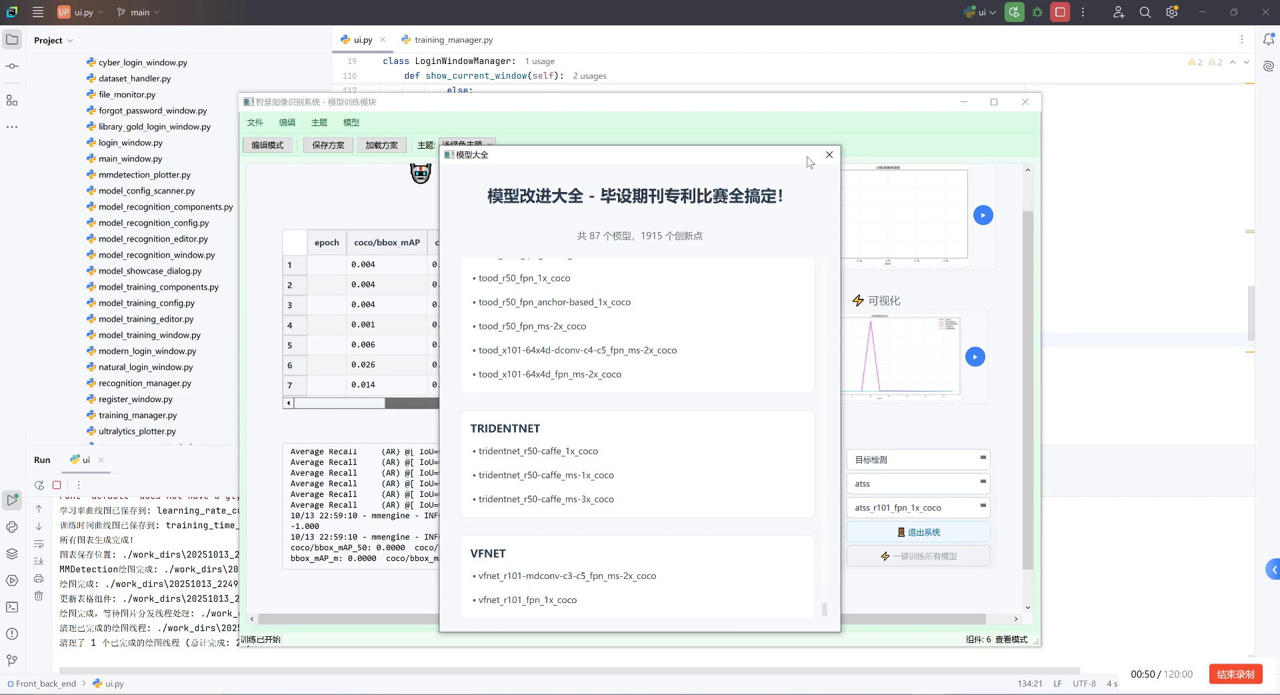Click the metrics table horizontal scrollbar thumb

[411, 403]
